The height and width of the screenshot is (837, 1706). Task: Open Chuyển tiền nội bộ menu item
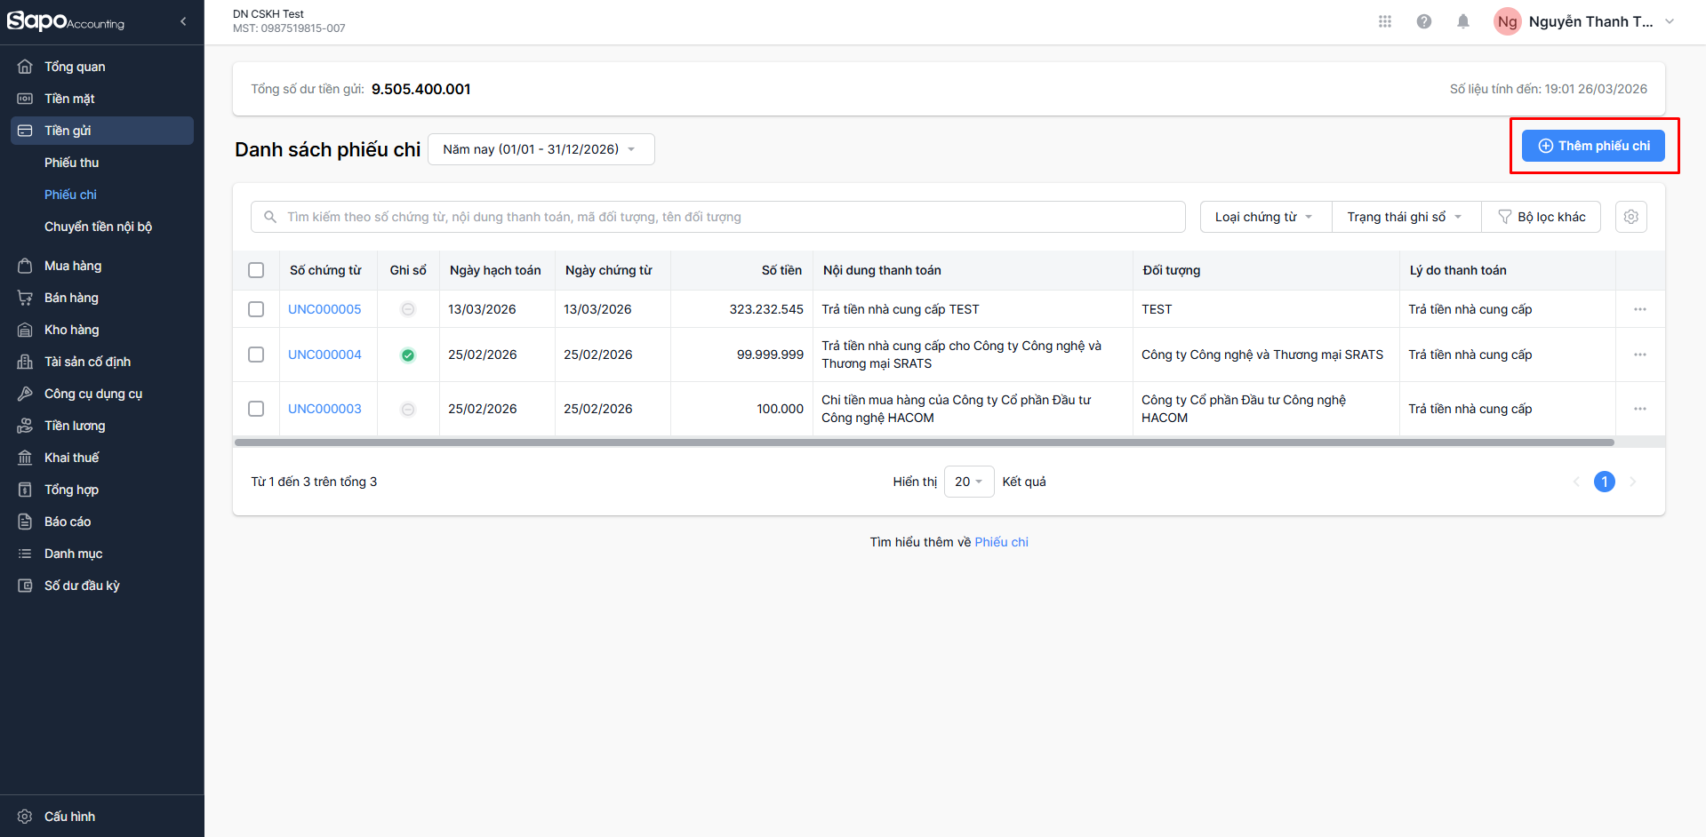click(98, 227)
